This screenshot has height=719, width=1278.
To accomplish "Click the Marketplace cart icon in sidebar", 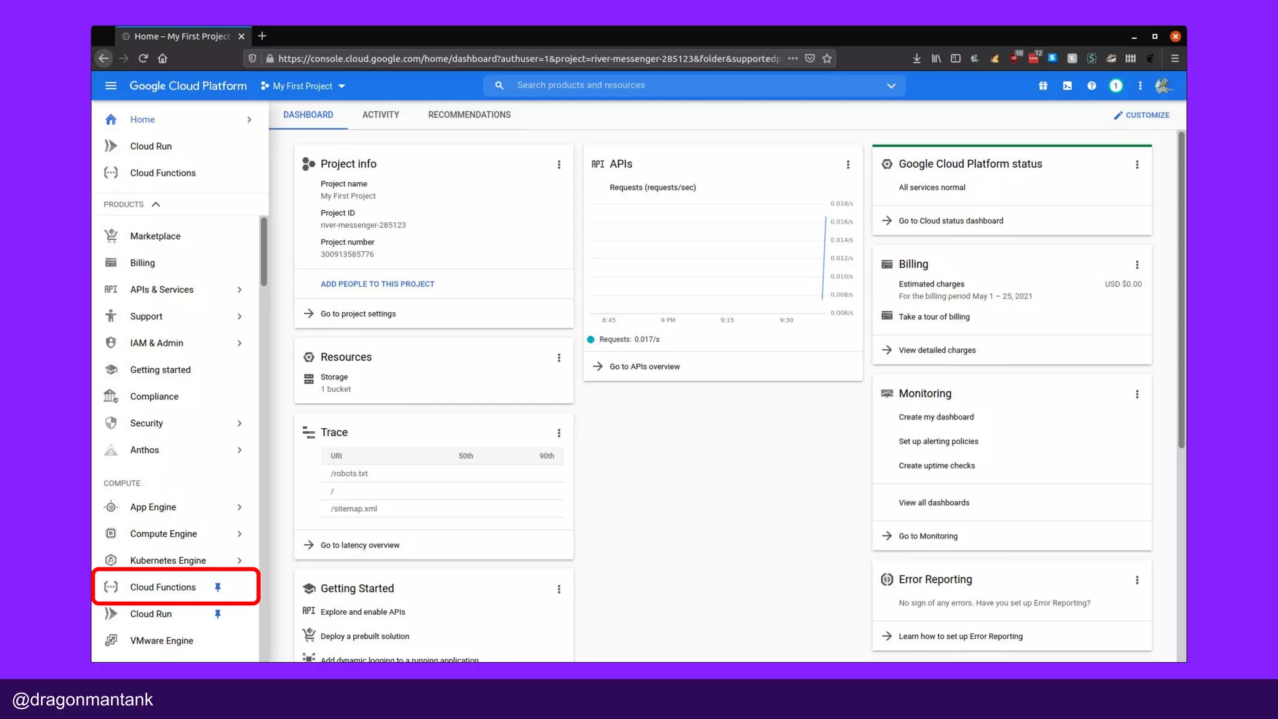I will tap(111, 236).
